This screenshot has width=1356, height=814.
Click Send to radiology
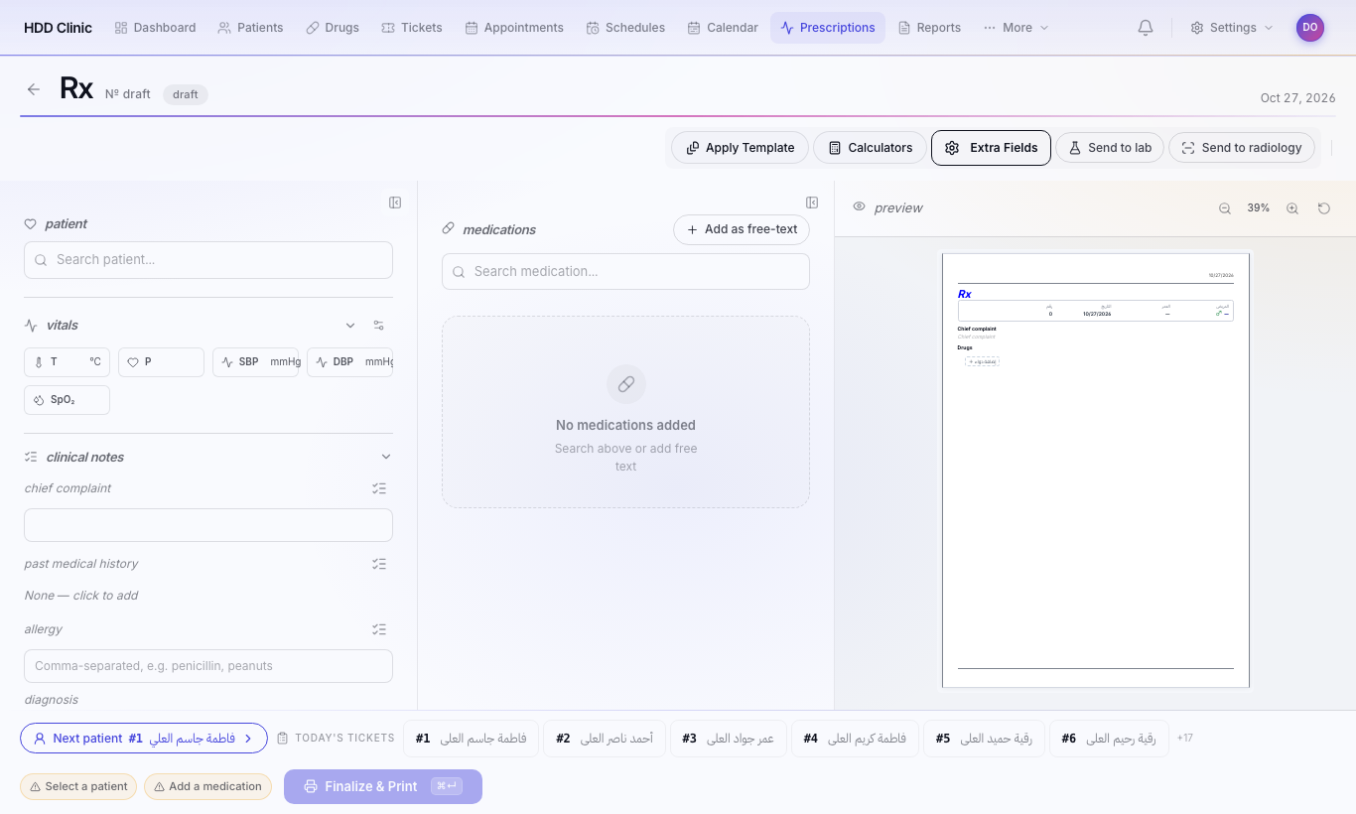point(1242,148)
